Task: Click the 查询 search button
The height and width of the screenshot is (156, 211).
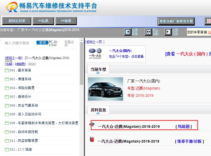Action: (x=42, y=42)
